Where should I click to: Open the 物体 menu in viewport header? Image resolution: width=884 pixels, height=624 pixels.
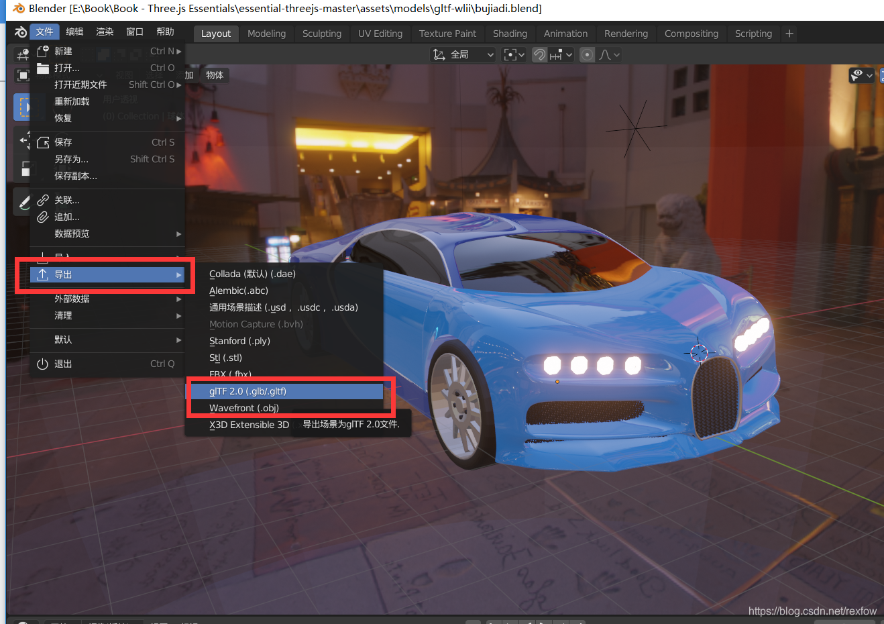pyautogui.click(x=215, y=75)
